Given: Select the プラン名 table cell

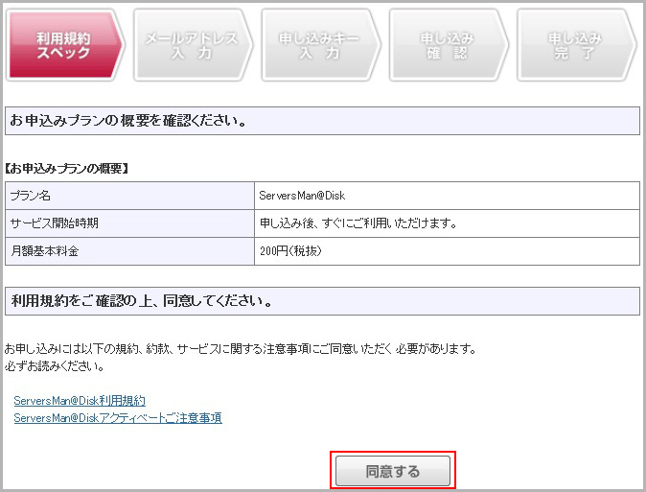Looking at the screenshot, I should point(129,196).
